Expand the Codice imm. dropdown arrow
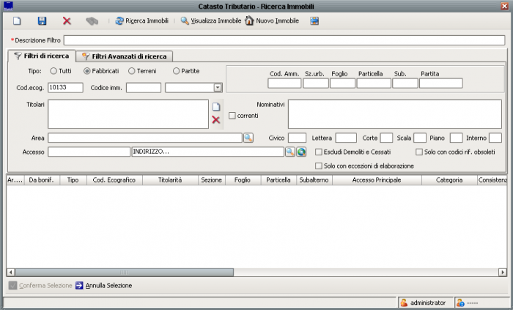The width and height of the screenshot is (513, 310). click(x=217, y=88)
